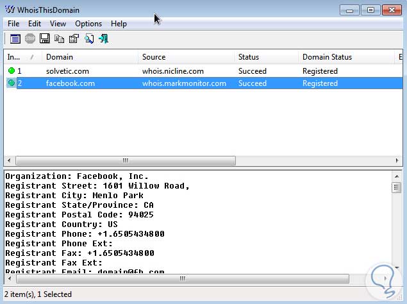Click the status bar item count text
407x304 pixels.
38,294
